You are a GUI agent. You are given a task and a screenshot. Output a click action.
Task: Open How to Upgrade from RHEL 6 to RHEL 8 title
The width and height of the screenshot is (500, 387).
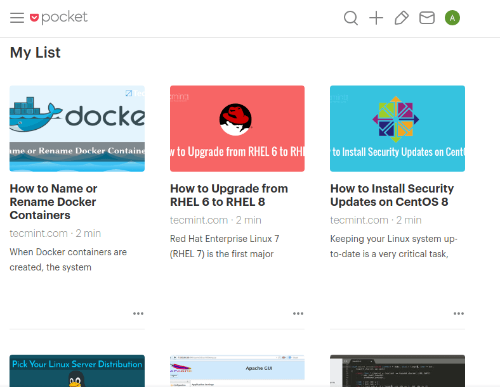229,195
